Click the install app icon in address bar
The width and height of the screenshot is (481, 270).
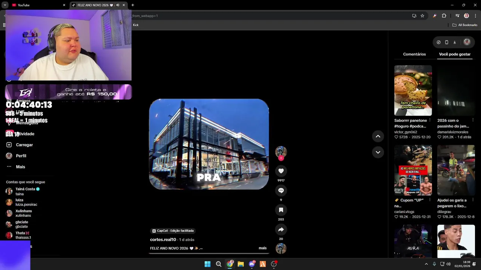(414, 16)
